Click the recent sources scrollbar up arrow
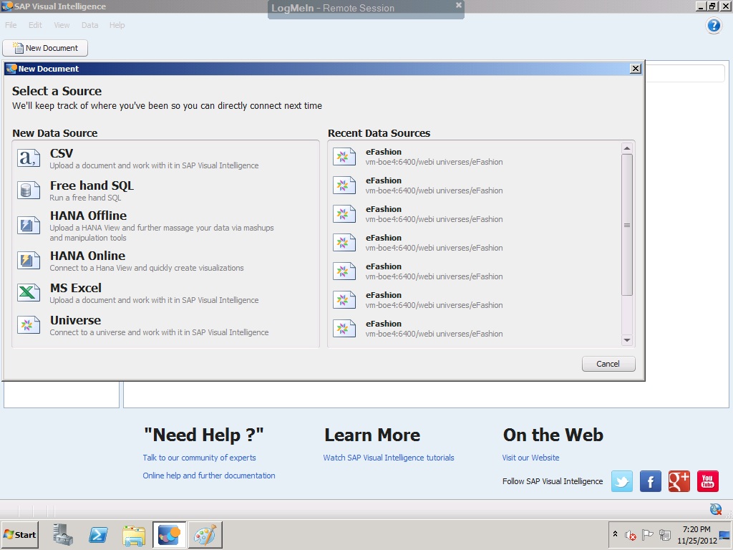 tap(627, 148)
